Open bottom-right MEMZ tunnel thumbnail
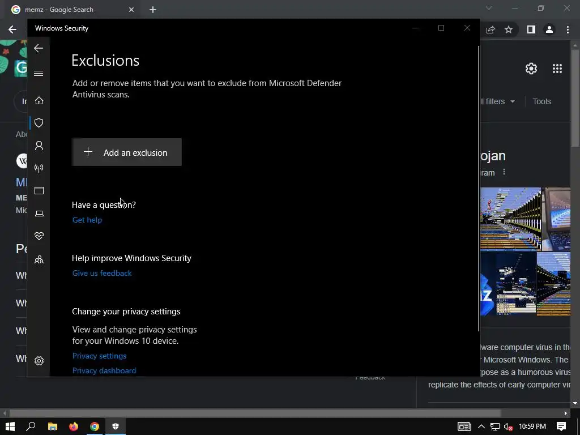 [553, 284]
